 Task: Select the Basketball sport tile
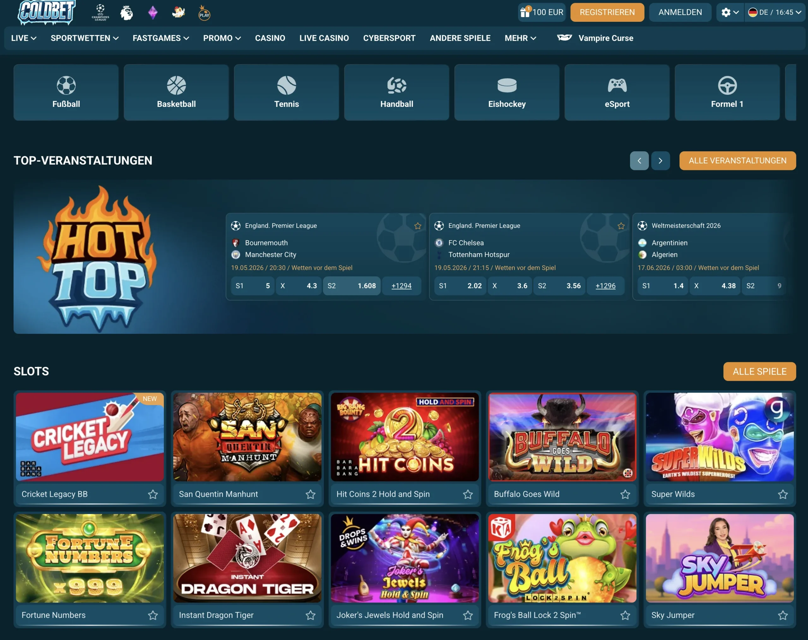tap(176, 92)
